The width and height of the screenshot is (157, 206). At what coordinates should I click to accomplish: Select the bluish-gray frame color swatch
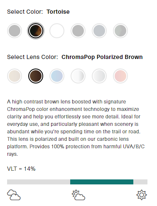tap(99, 31)
